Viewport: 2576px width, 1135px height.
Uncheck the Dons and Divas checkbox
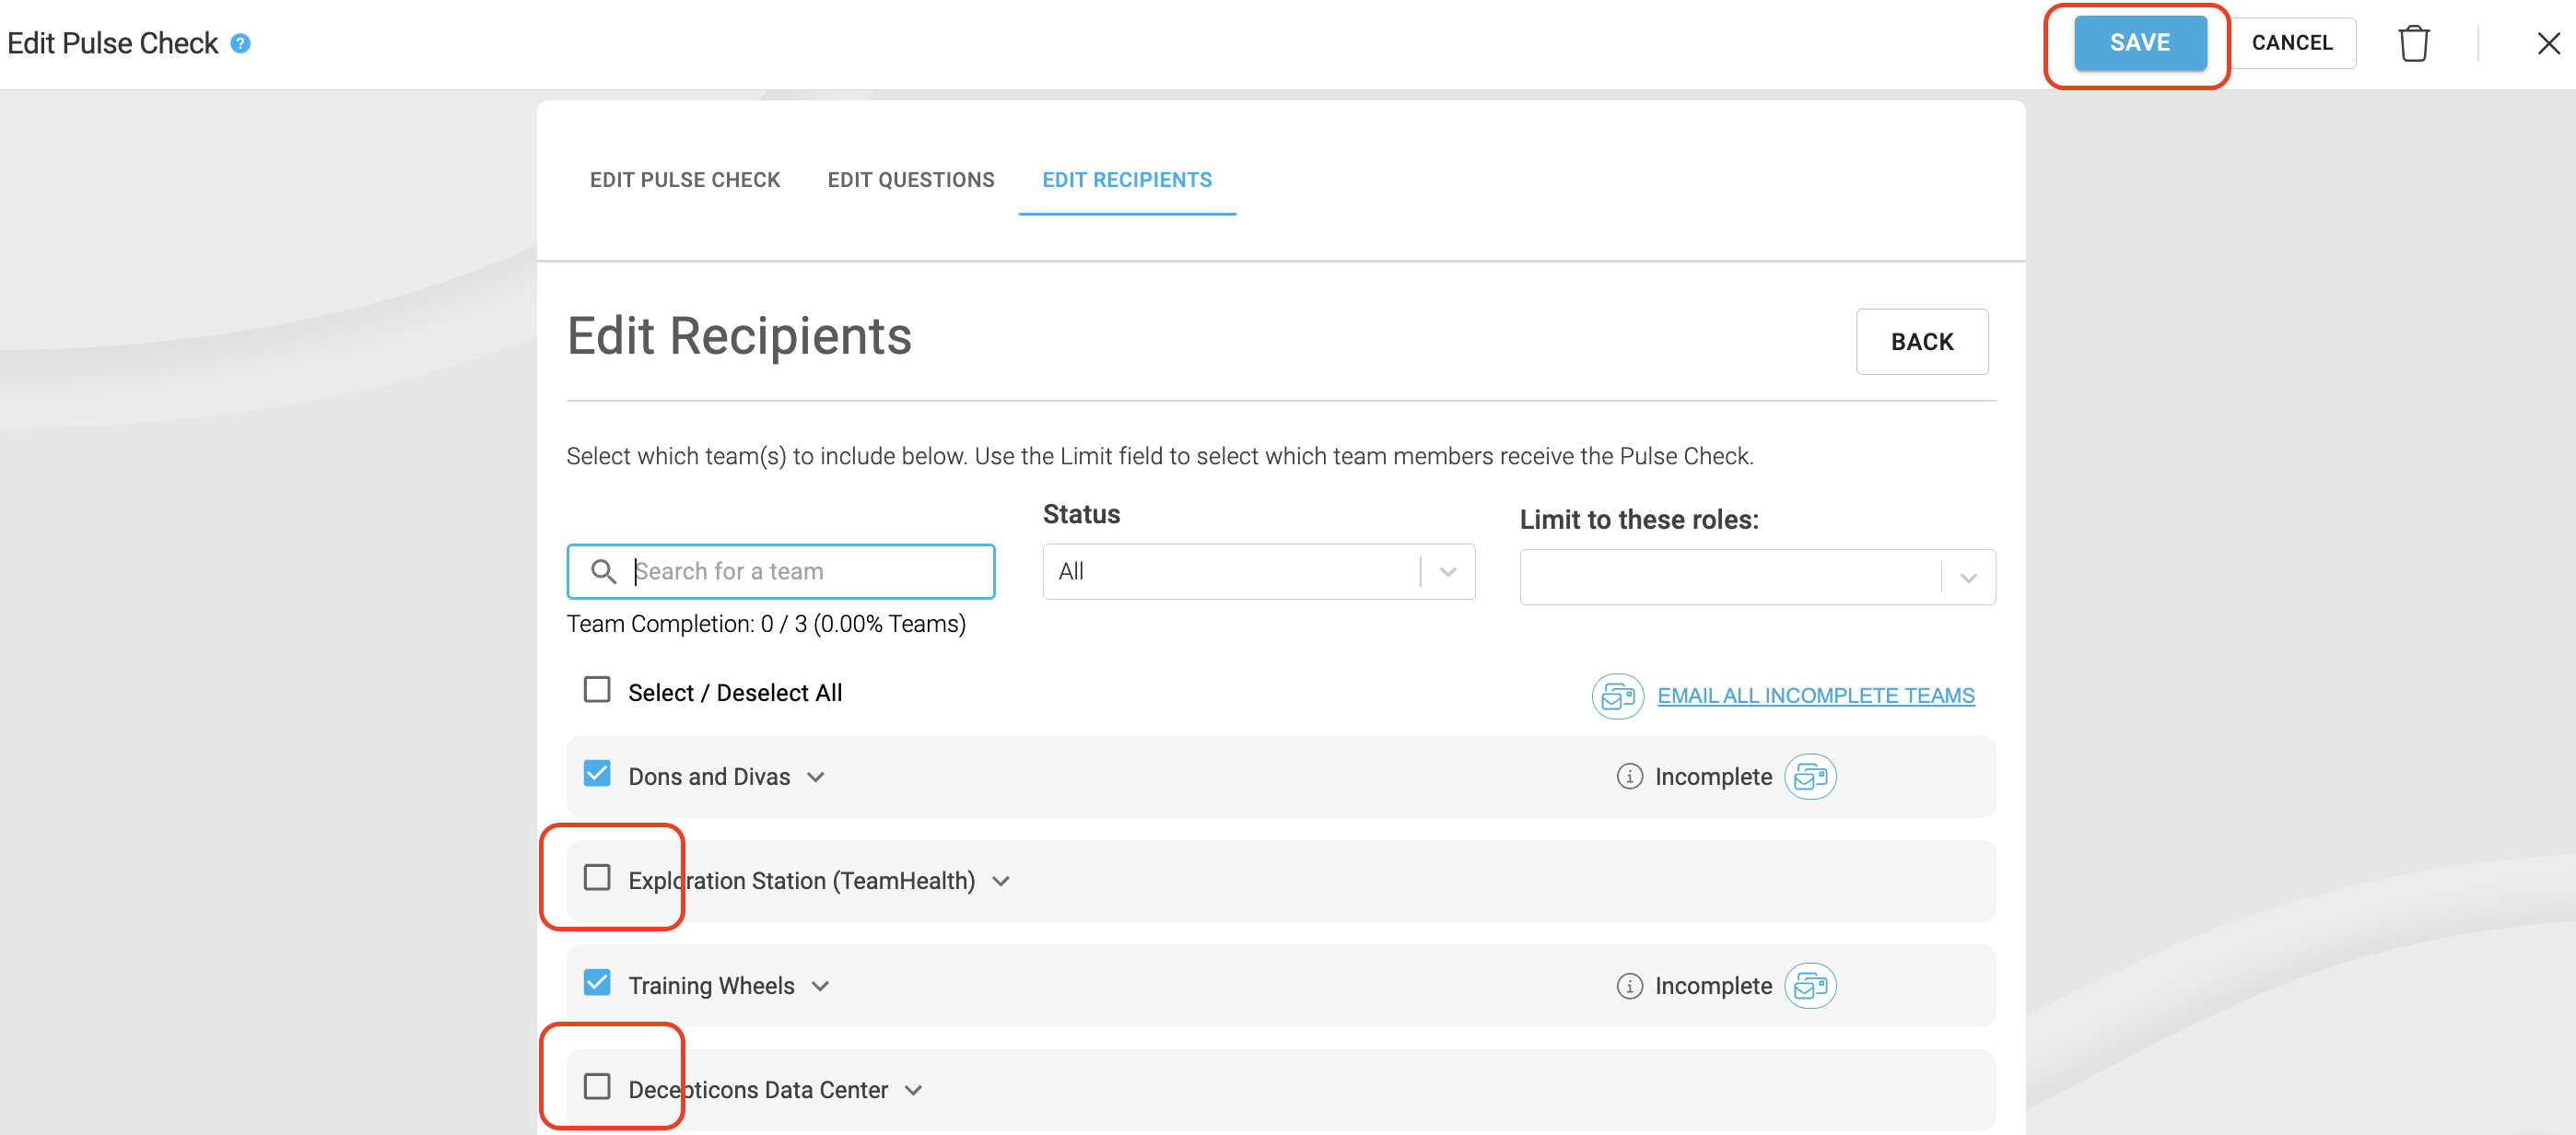tap(597, 774)
